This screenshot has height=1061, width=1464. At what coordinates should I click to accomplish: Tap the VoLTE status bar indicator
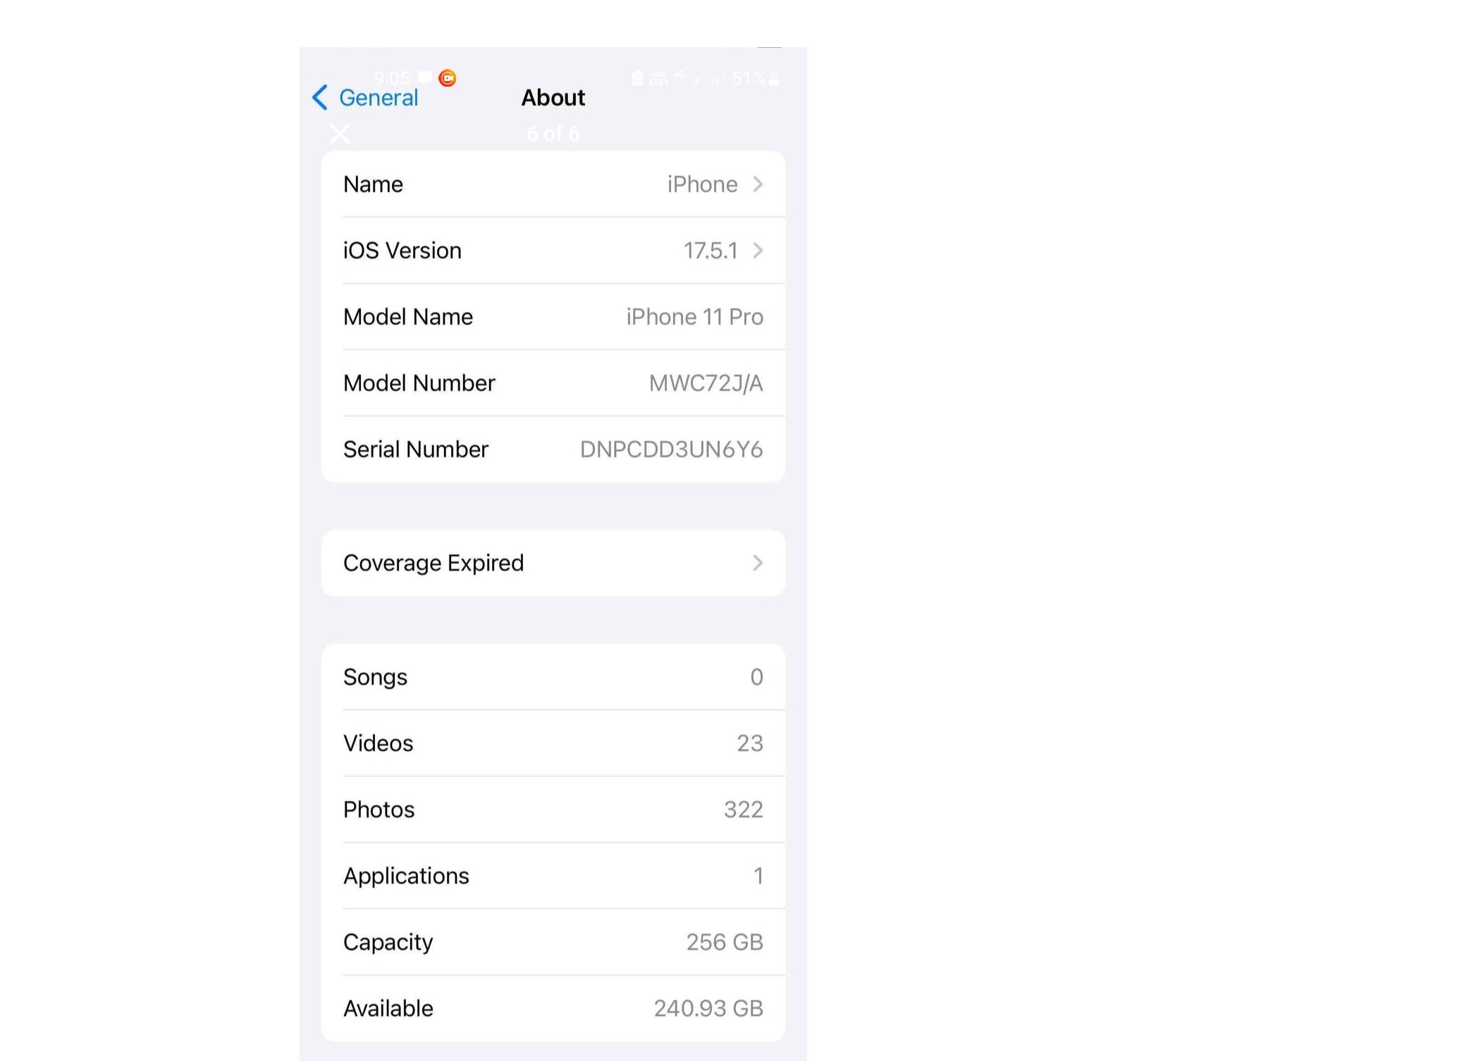(x=658, y=77)
